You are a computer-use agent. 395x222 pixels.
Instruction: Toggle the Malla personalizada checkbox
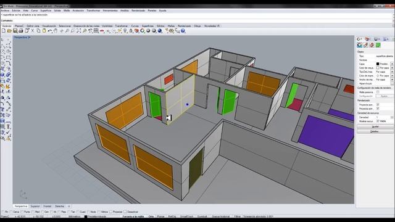pyautogui.click(x=378, y=92)
